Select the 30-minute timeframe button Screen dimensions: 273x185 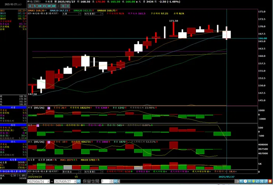pyautogui.click(x=49, y=6)
